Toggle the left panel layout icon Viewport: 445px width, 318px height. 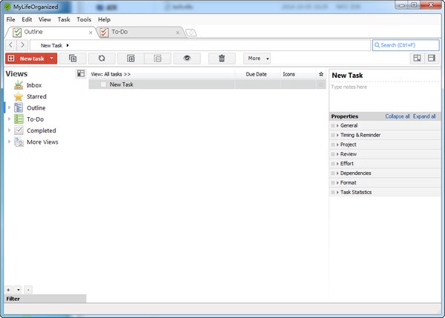tap(417, 59)
